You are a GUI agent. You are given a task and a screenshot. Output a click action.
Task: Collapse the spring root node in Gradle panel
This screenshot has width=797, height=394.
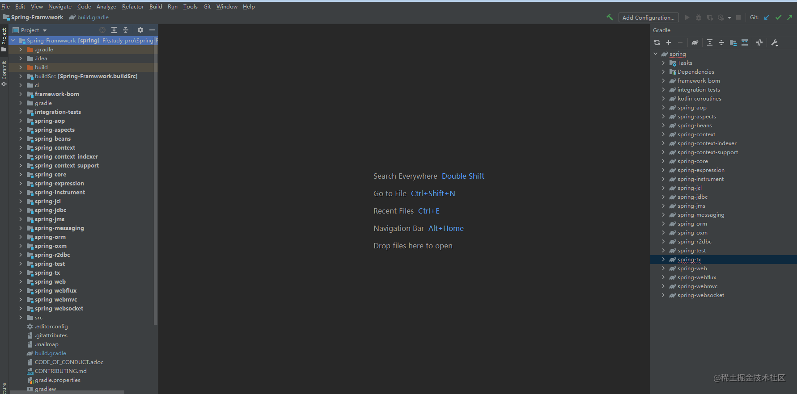coord(656,54)
